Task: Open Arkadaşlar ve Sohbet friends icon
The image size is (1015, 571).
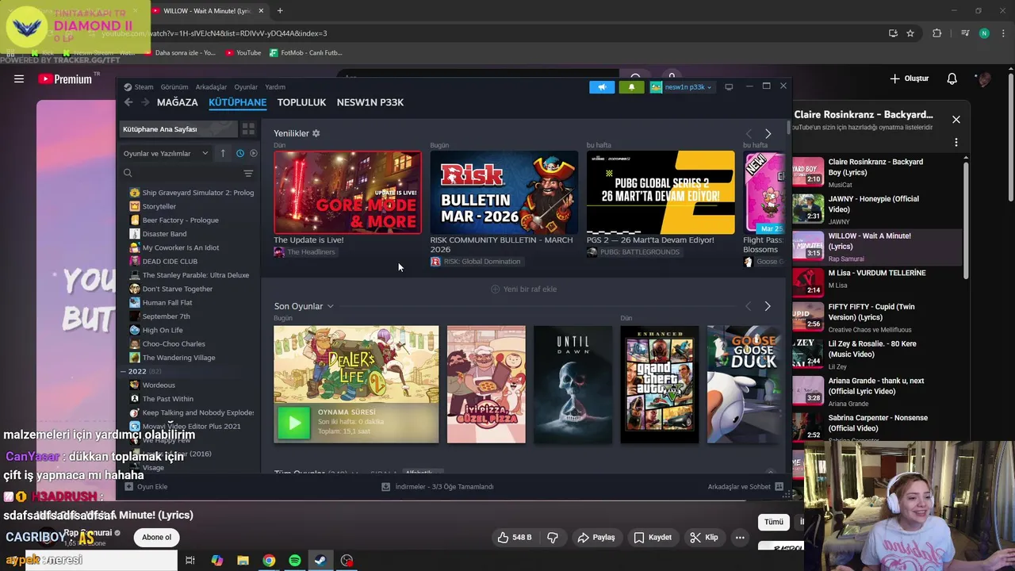Action: pos(779,487)
